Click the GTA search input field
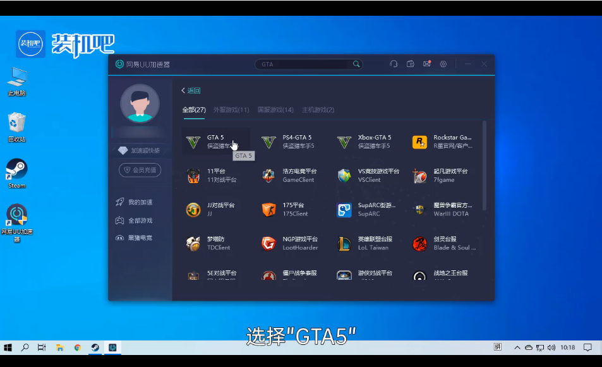The image size is (602, 367). pyautogui.click(x=303, y=64)
